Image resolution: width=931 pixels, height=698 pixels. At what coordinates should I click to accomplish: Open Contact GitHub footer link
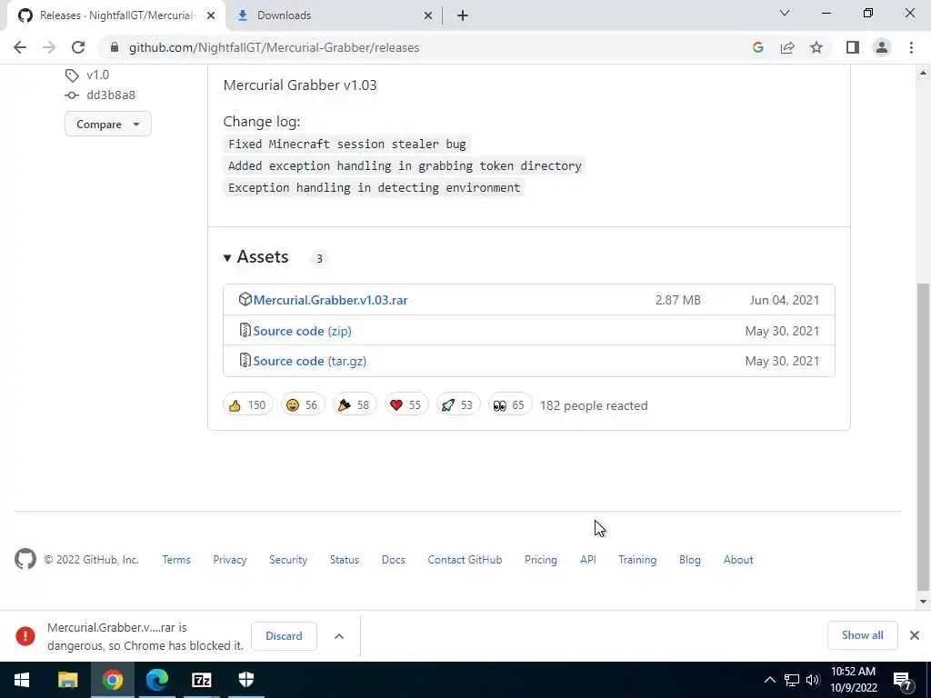465,560
